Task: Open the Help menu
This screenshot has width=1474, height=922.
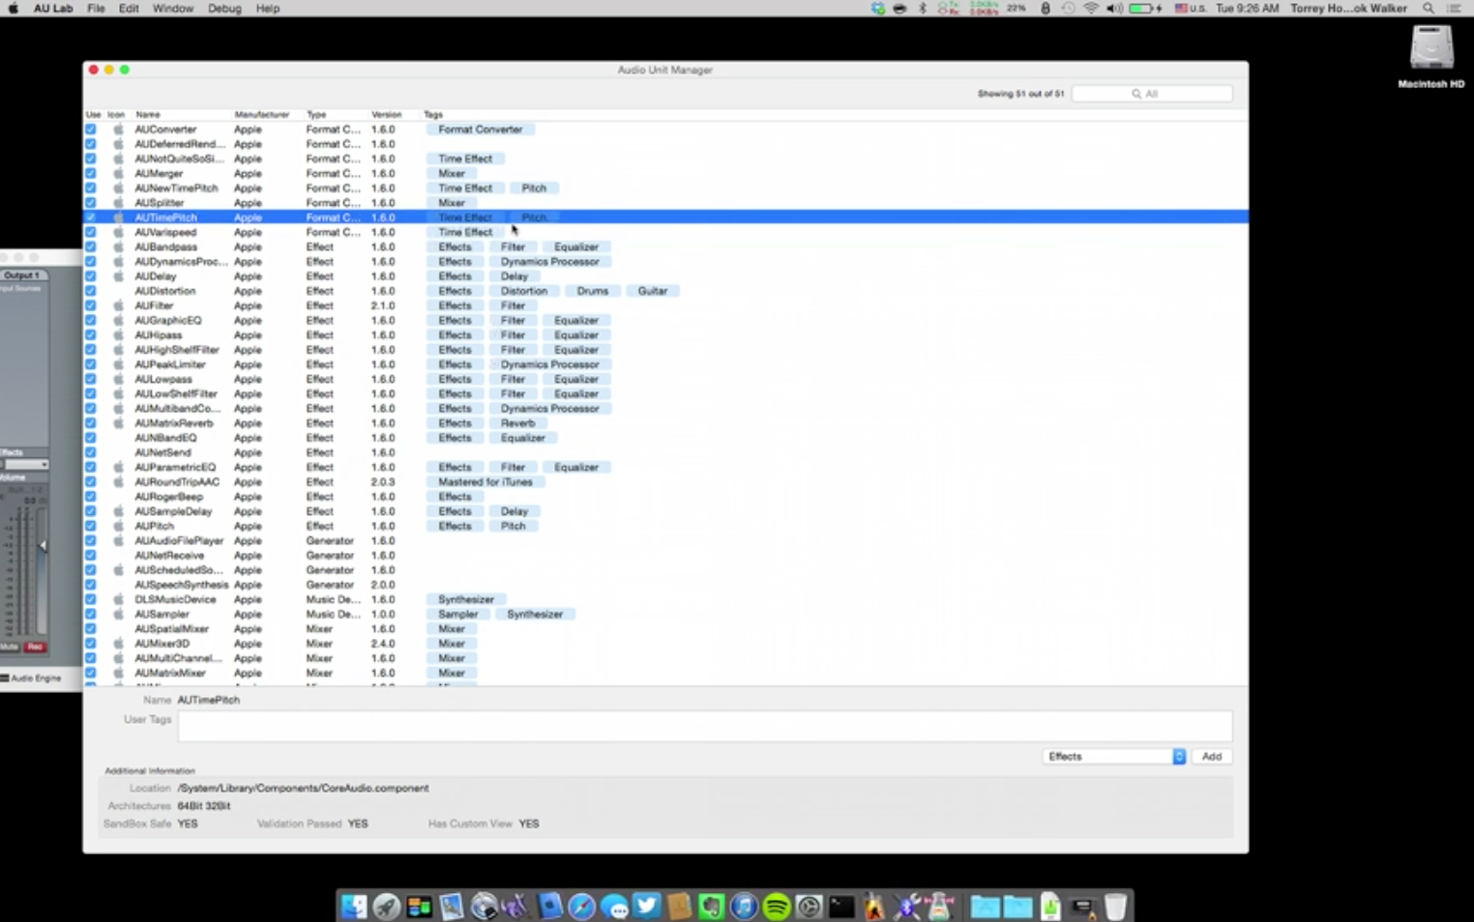Action: click(268, 9)
